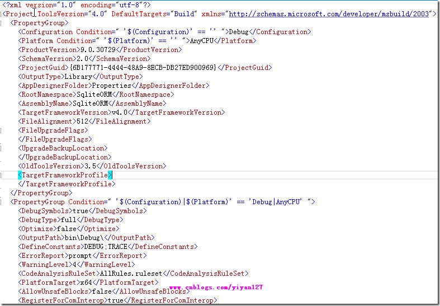The height and width of the screenshot is (306, 440).
Task: Click the 'Debug|AnyCPU' condition string
Action: pyautogui.click(x=275, y=202)
